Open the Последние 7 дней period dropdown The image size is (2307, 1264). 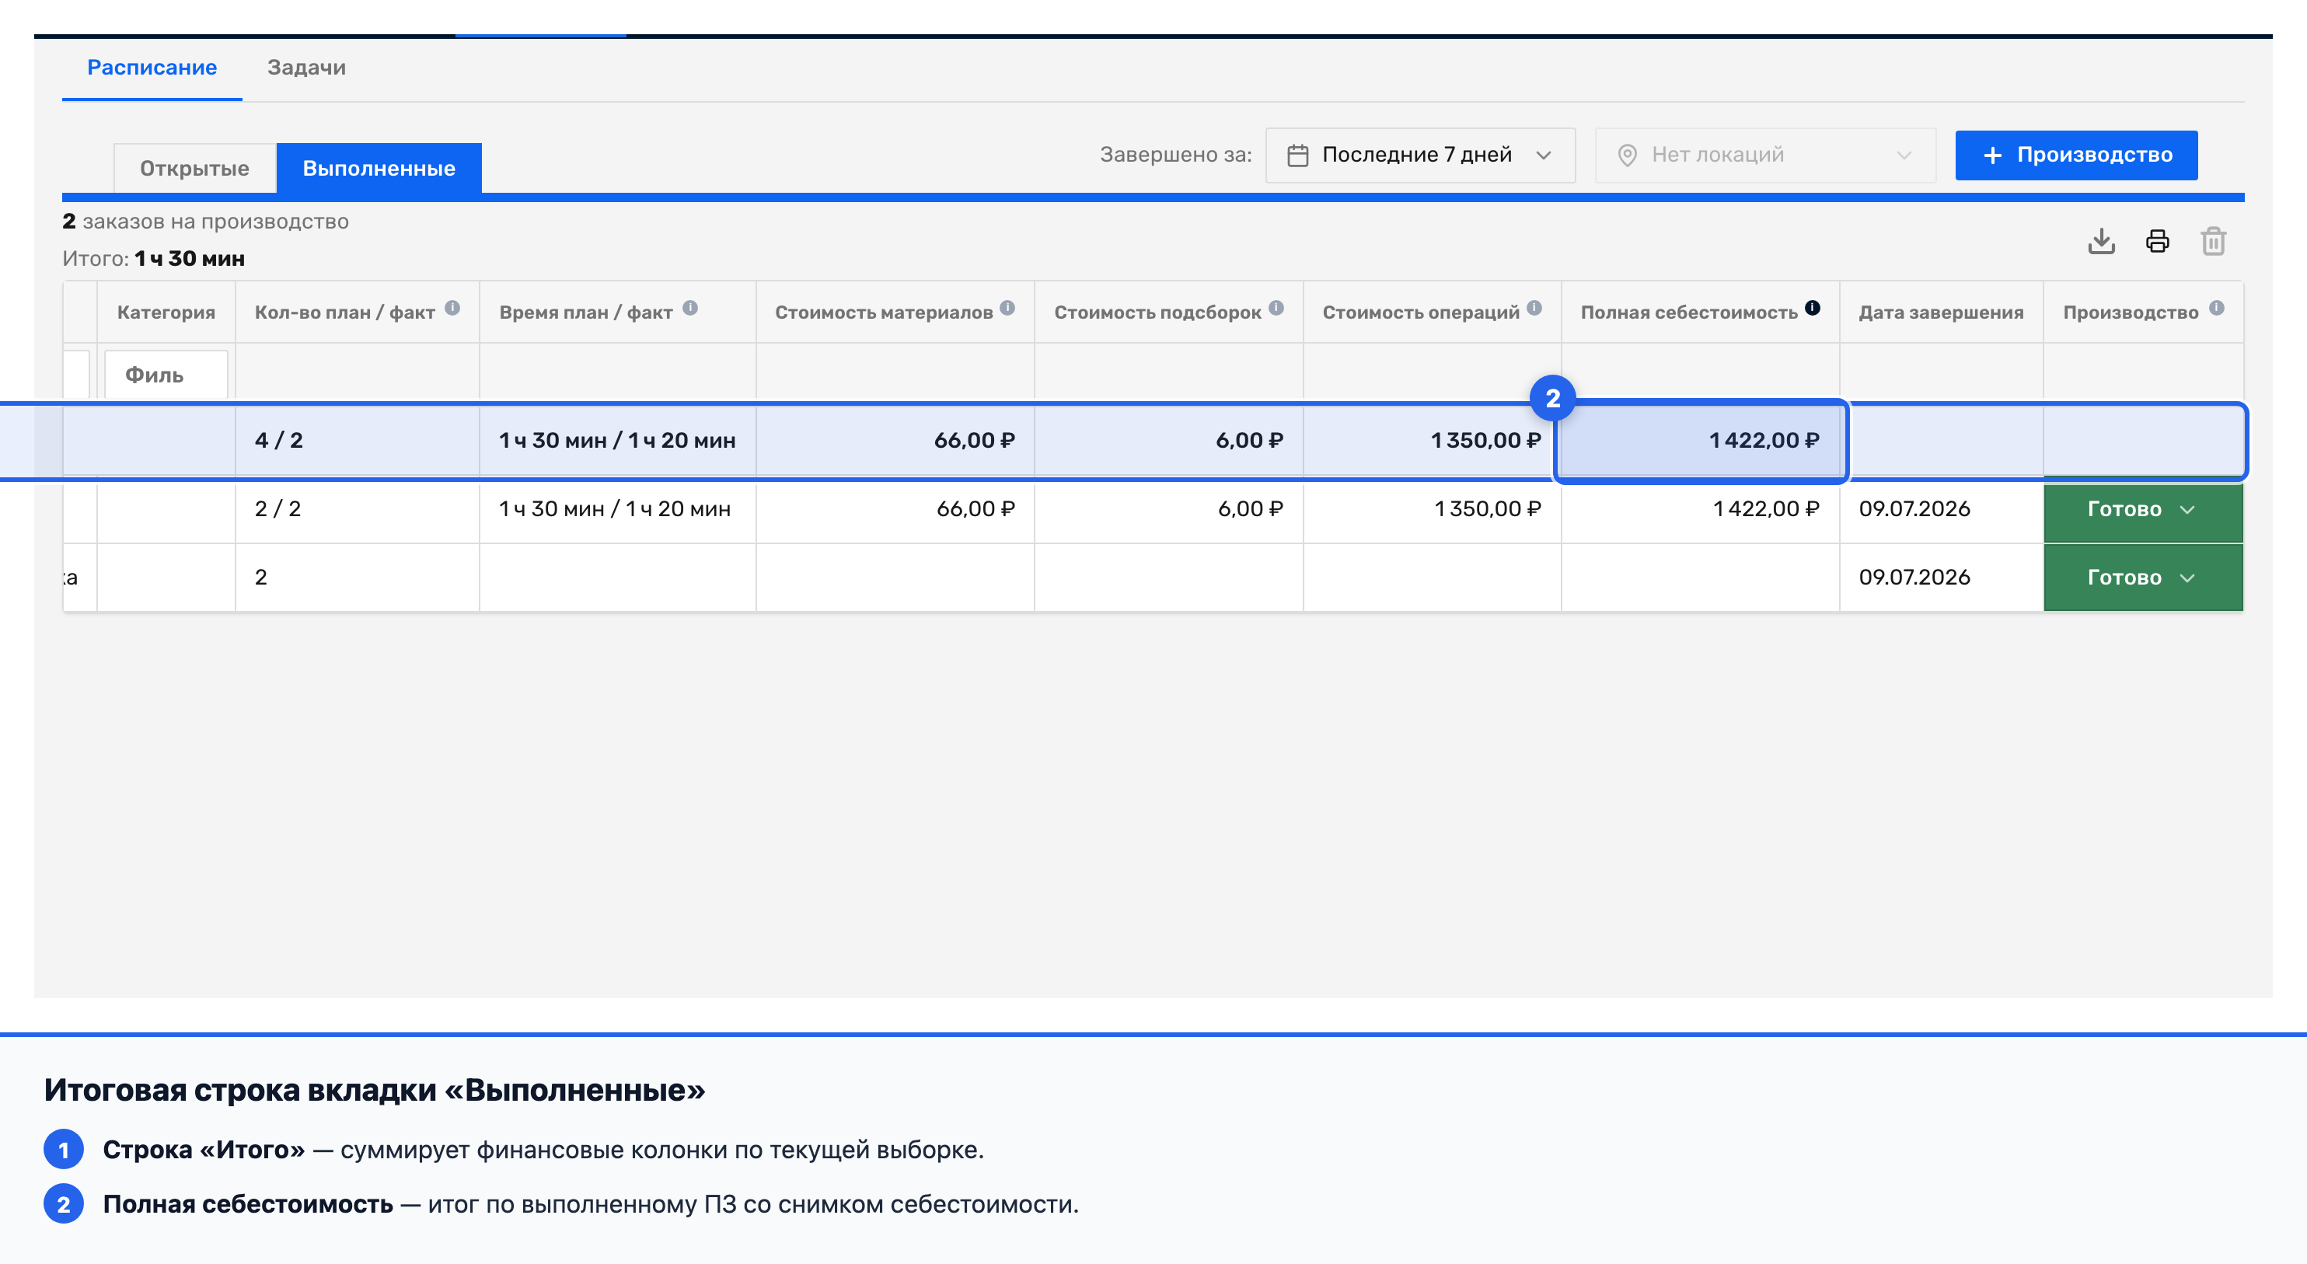(1420, 155)
